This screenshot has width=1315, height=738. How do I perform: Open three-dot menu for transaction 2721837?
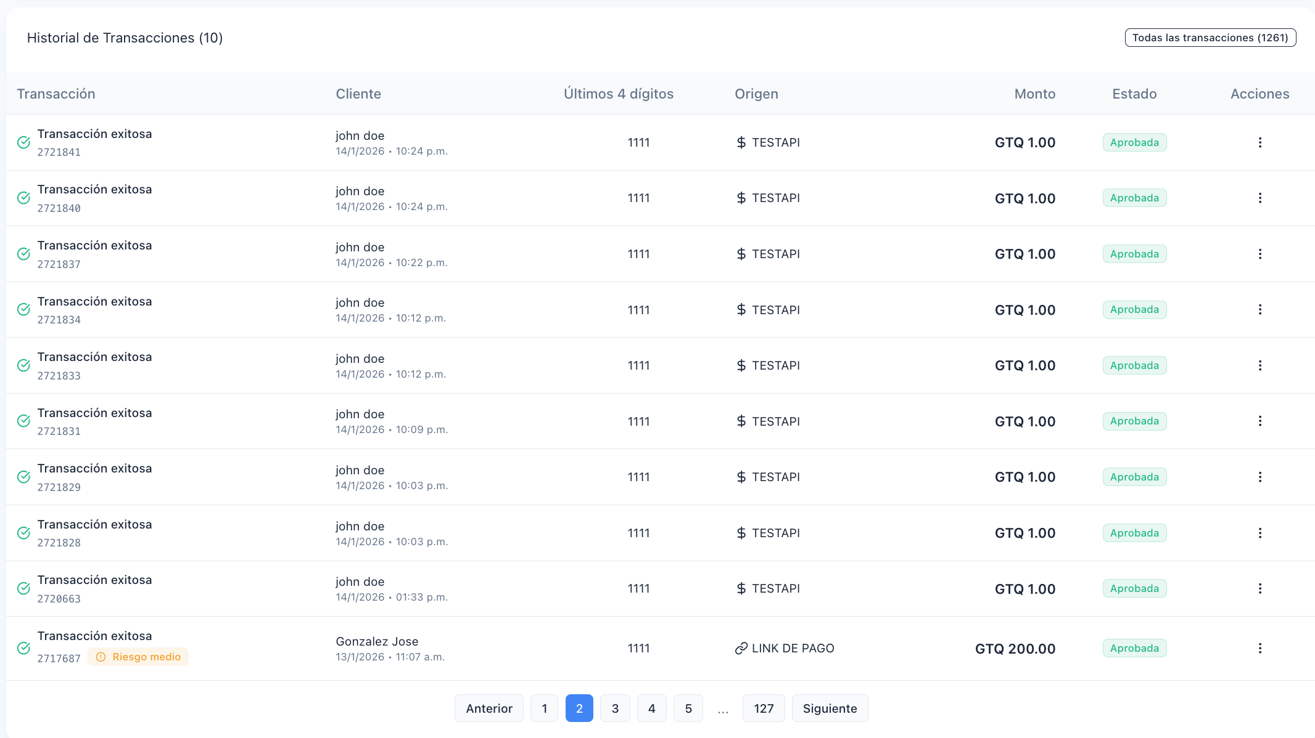click(1259, 254)
